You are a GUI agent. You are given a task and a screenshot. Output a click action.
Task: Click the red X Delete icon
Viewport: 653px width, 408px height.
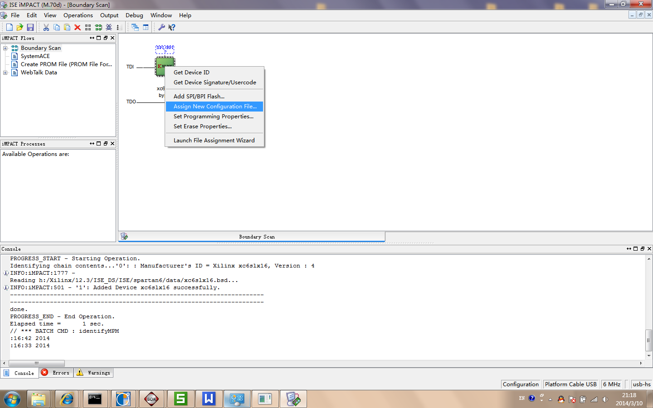click(x=78, y=27)
